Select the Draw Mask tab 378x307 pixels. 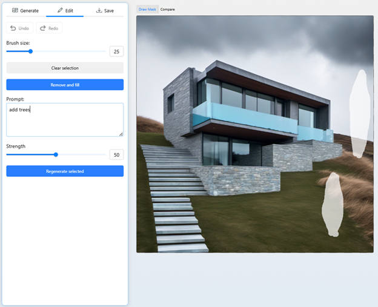(x=147, y=9)
